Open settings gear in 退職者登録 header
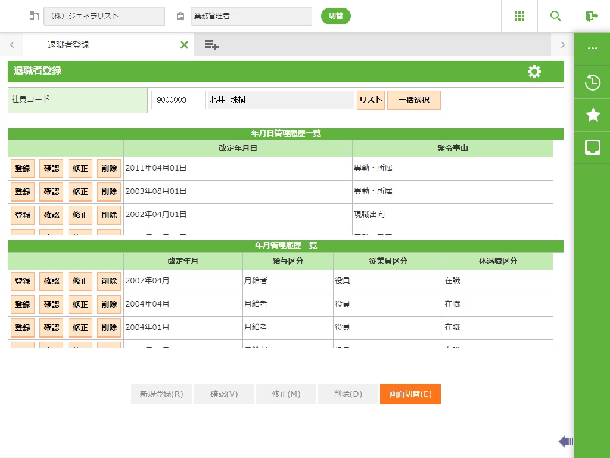The height and width of the screenshot is (458, 610). (534, 72)
